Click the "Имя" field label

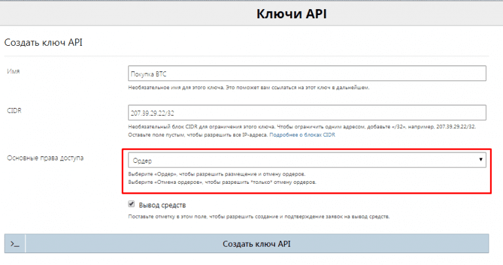(x=13, y=71)
